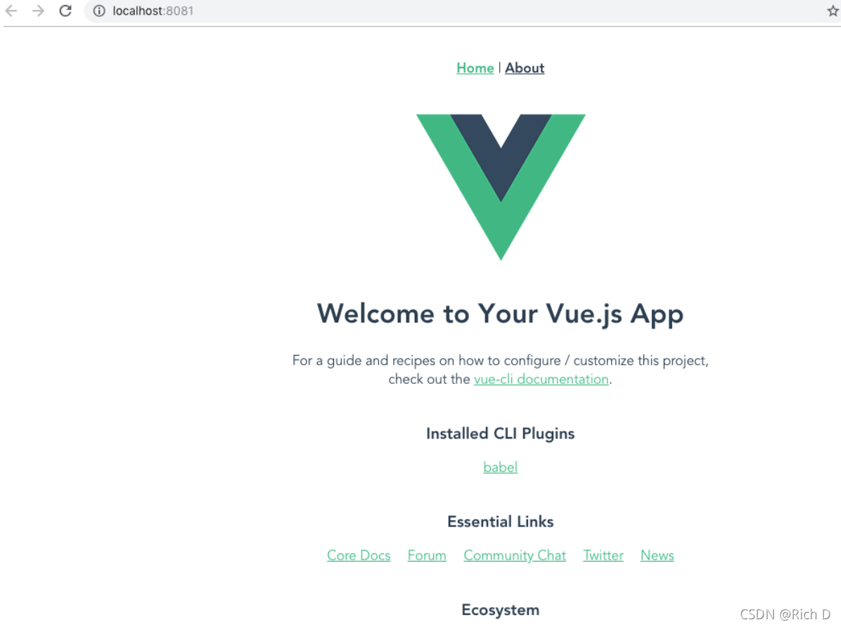Go to the Home nav link

point(475,68)
